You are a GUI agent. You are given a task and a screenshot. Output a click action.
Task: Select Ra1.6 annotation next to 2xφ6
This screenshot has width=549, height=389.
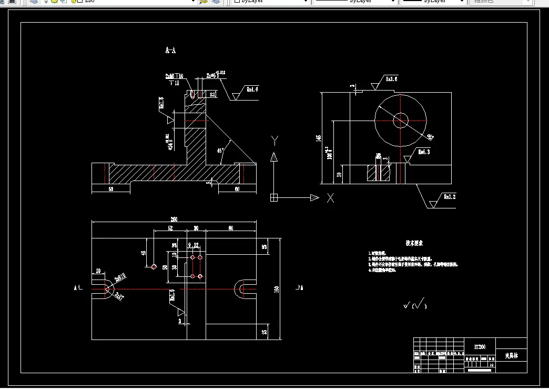[252, 89]
